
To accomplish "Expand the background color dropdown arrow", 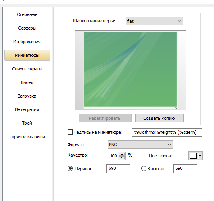I will coord(200,156).
